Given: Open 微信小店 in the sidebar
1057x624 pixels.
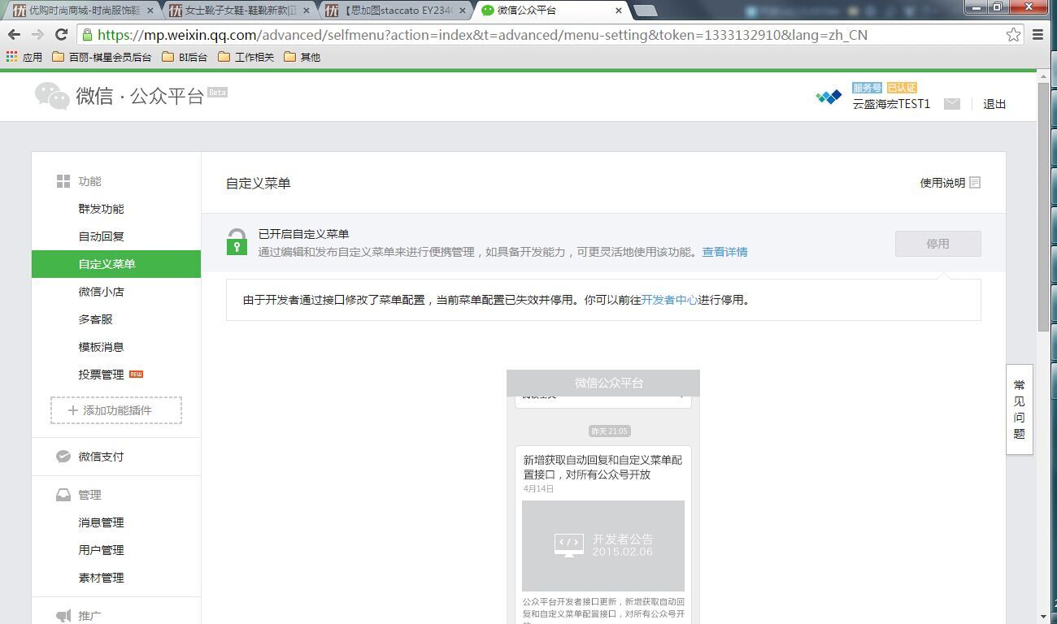Looking at the screenshot, I should click(102, 292).
